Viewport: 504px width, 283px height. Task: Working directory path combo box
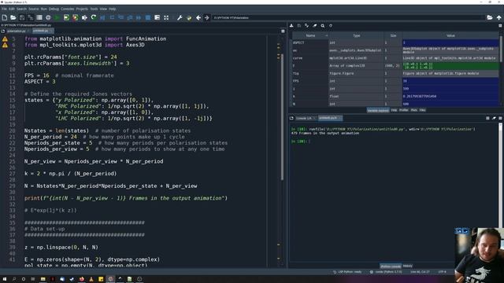click(348, 17)
